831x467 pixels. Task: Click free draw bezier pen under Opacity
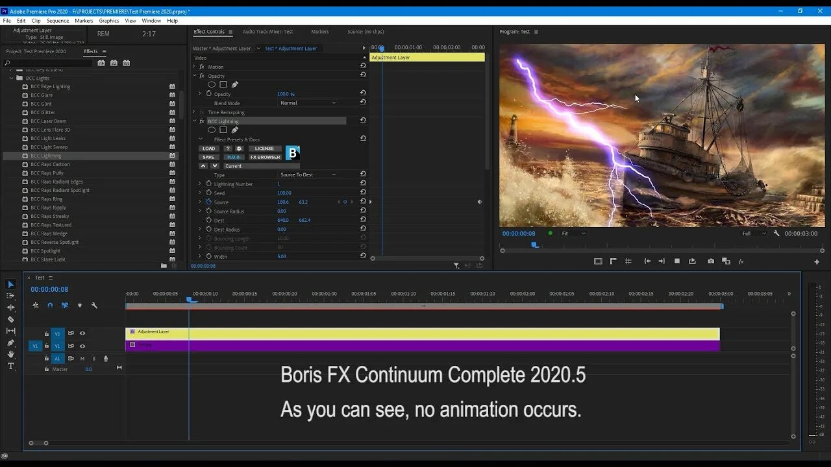pos(235,84)
